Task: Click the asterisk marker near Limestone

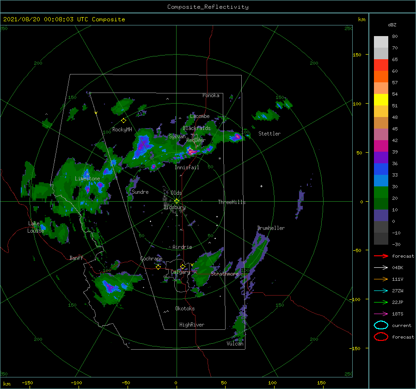Action: point(87,174)
